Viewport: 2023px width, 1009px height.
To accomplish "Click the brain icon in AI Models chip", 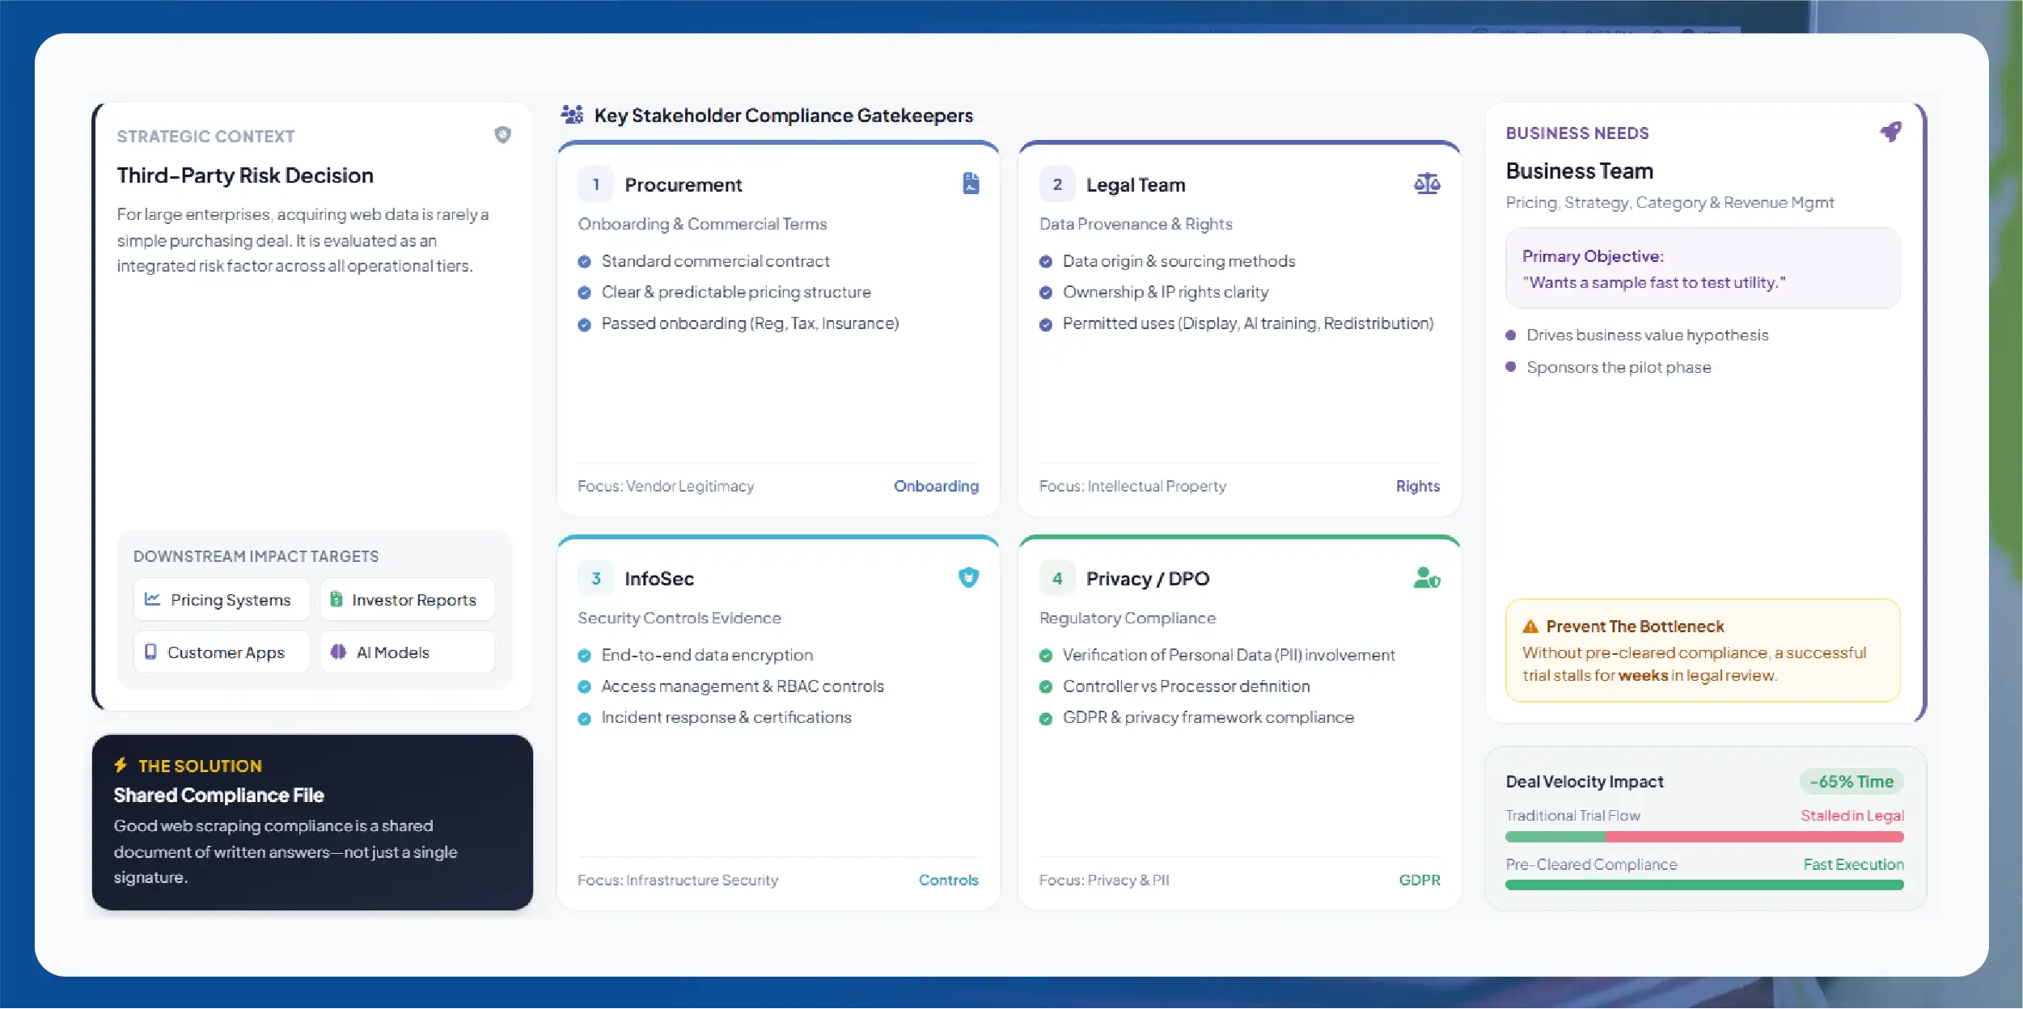I will [x=338, y=652].
